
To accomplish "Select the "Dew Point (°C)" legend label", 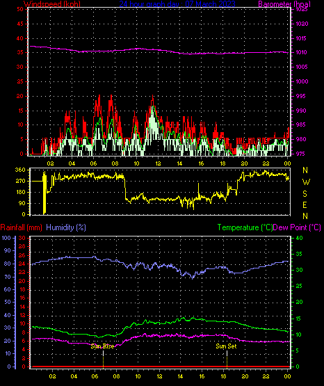I will [x=297, y=227].
